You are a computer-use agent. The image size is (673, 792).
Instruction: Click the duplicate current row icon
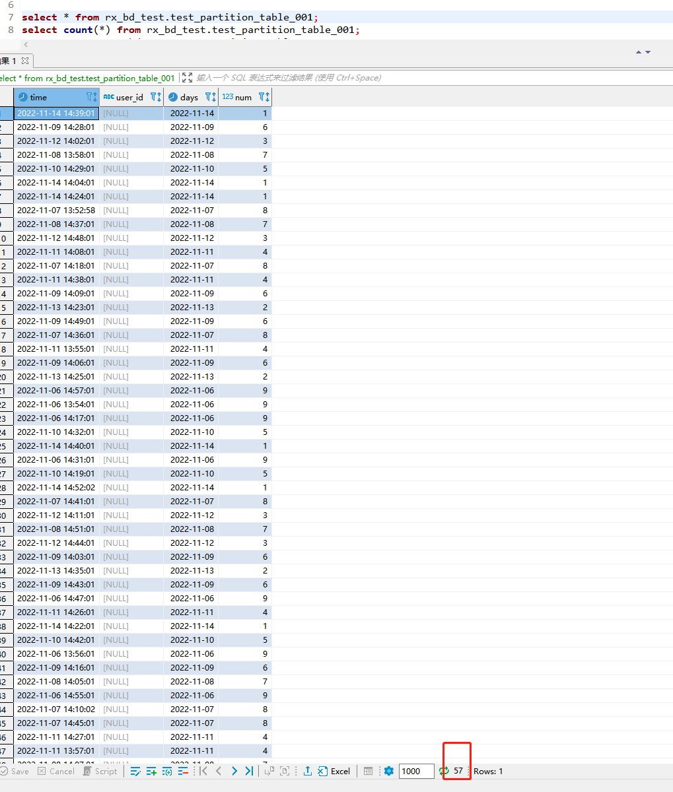pos(167,771)
